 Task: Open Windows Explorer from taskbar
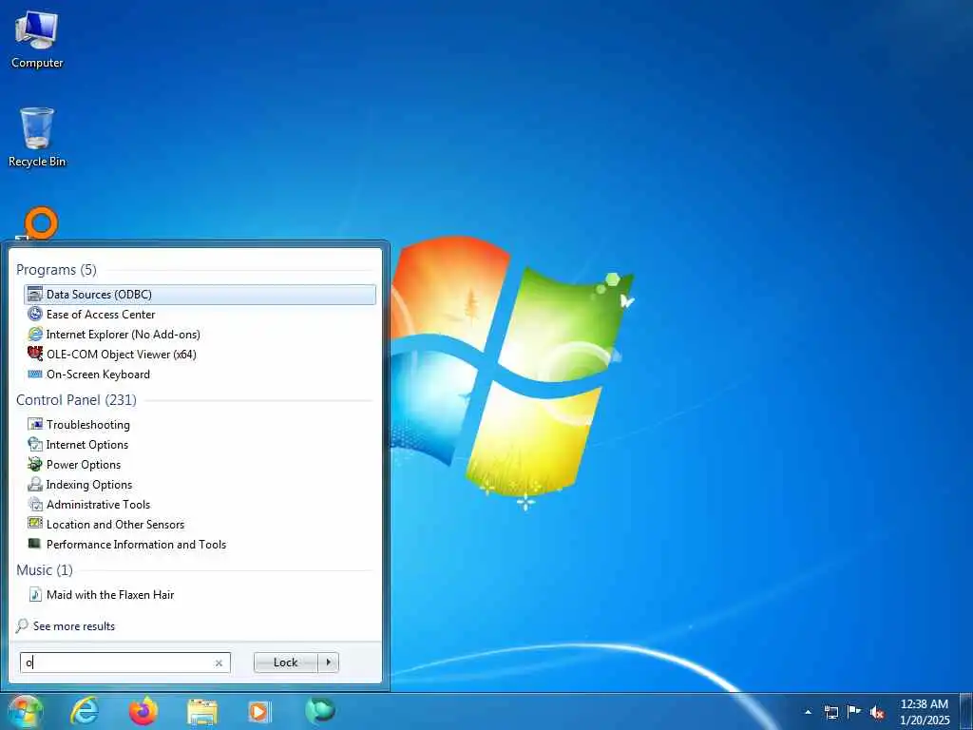(x=202, y=712)
